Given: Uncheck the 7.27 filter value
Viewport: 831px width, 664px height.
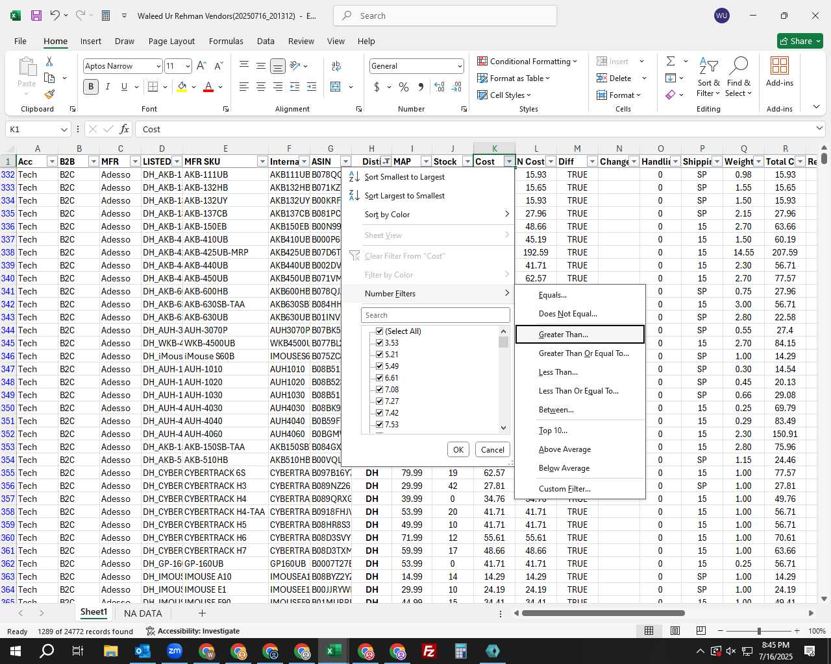Looking at the screenshot, I should point(380,401).
